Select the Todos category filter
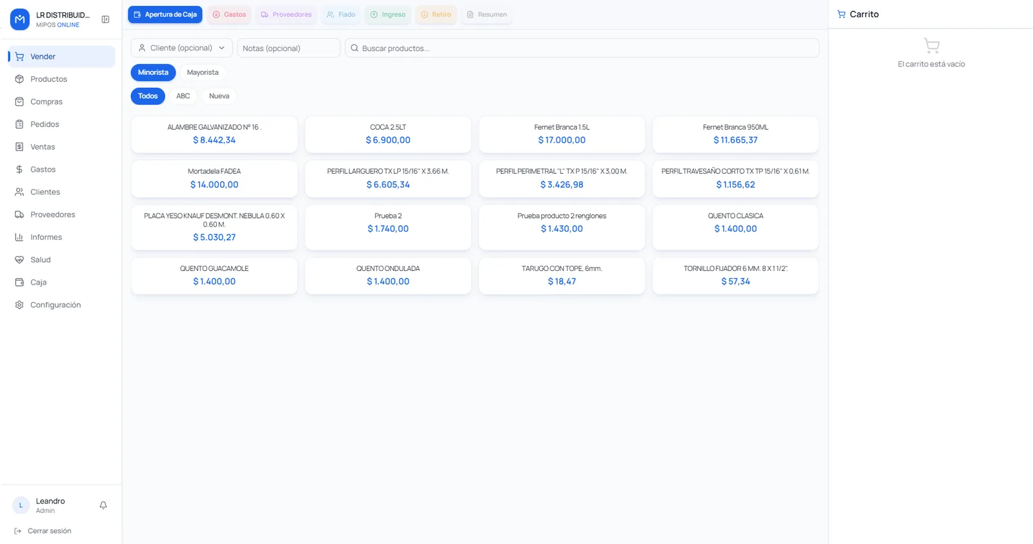This screenshot has height=544, width=1033. (x=148, y=96)
